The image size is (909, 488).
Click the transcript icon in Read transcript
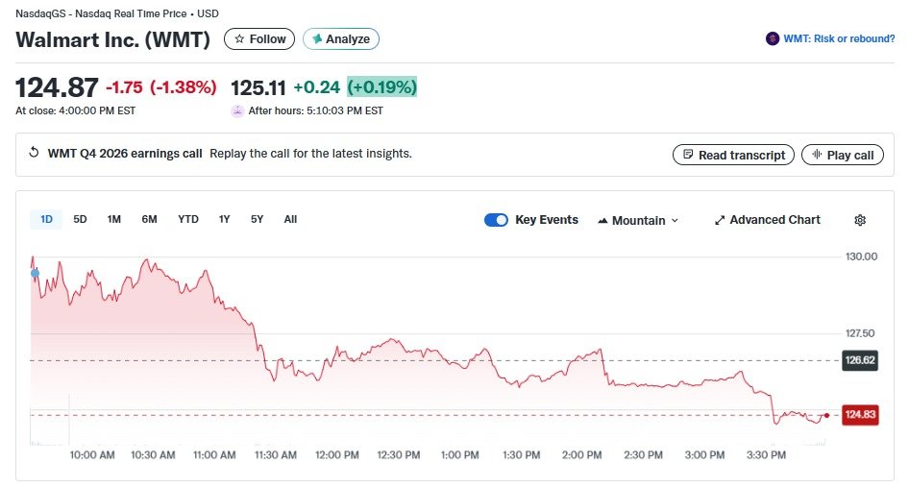pyautogui.click(x=688, y=155)
